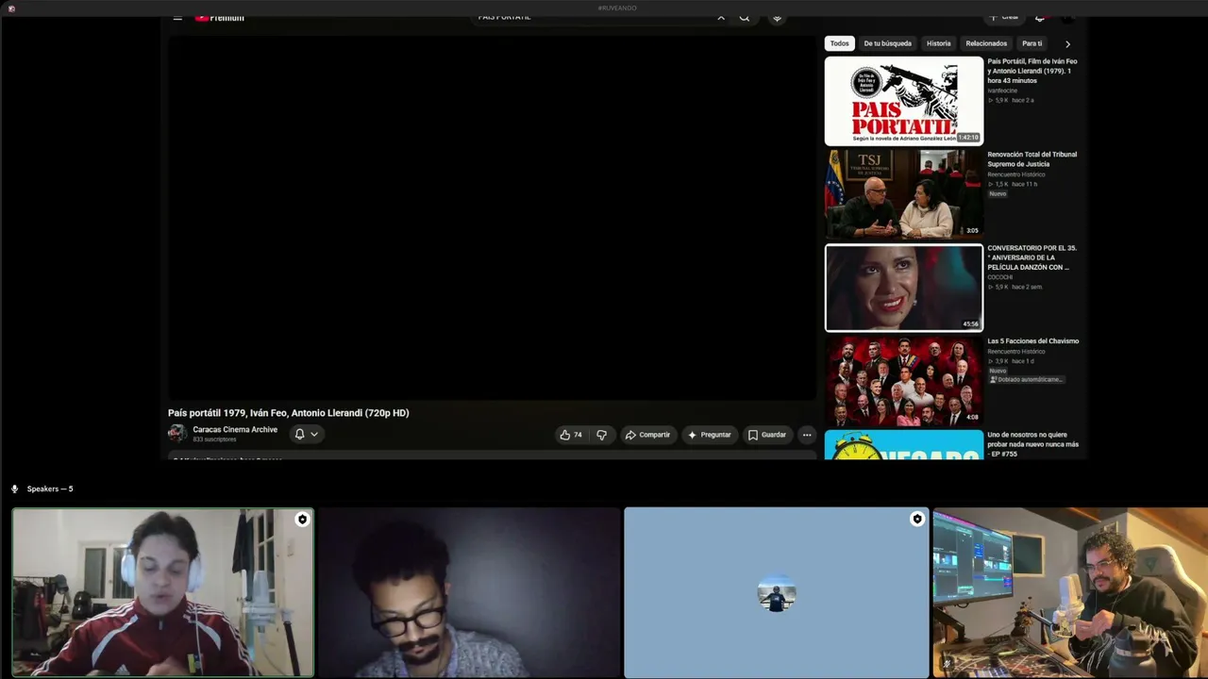This screenshot has width=1208, height=679.
Task: Show more filter chips with right arrow
Action: point(1067,43)
